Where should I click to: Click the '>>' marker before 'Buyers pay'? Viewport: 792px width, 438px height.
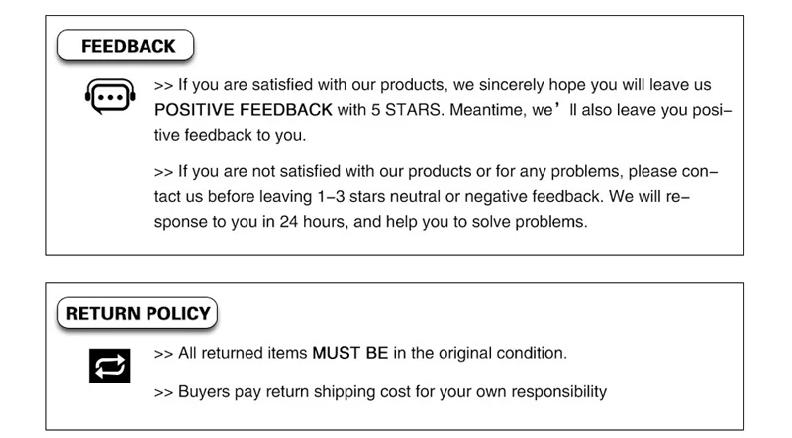coord(164,391)
